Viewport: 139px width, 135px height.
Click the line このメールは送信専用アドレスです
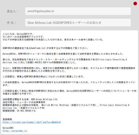tap(24, 37)
